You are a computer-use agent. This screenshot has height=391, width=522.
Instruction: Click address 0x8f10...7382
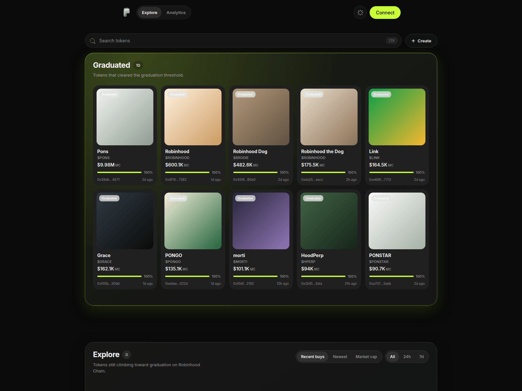[x=176, y=180]
